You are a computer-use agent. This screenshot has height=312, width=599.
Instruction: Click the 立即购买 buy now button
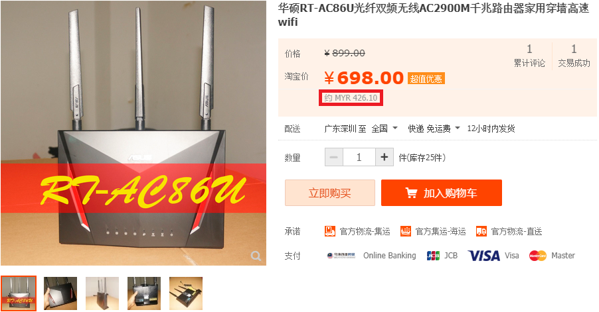coord(330,193)
